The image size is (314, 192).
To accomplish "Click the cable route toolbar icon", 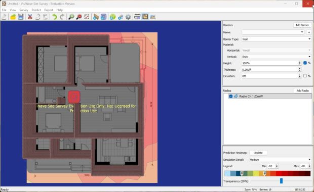I will click(x=137, y=17).
